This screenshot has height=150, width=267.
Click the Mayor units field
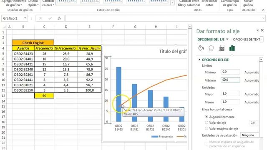pyautogui.click(x=230, y=93)
